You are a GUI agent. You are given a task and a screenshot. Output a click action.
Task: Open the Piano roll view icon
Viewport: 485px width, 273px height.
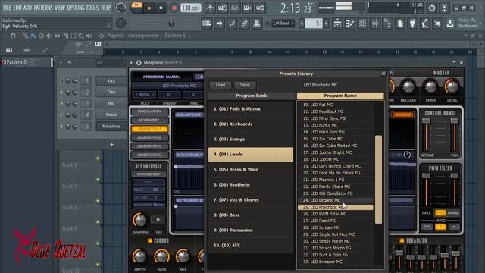point(350,24)
